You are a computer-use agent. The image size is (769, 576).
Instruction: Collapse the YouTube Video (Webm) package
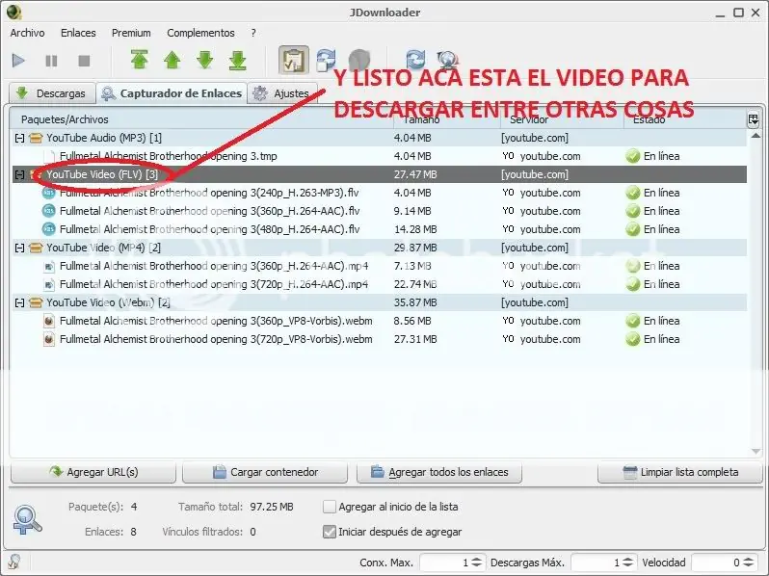click(19, 303)
